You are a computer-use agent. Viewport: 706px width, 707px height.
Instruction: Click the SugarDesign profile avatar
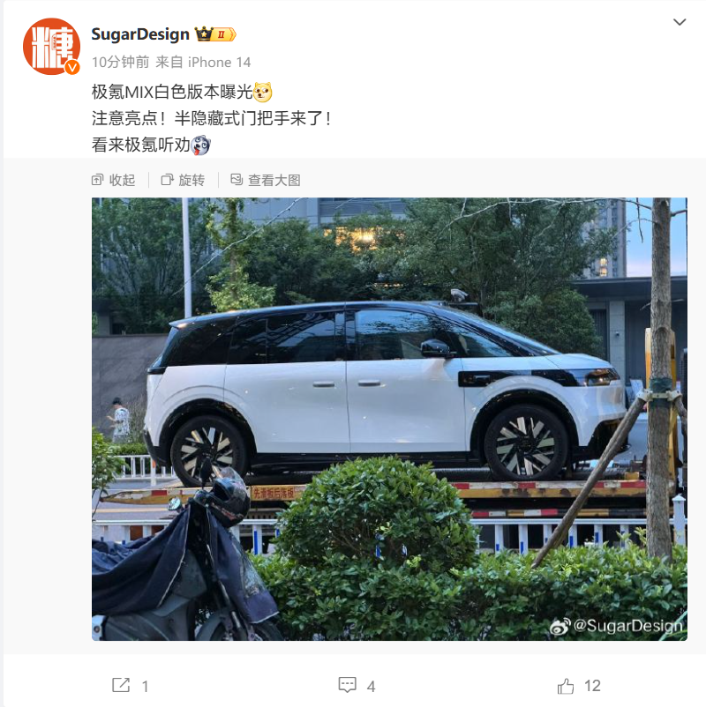51,46
